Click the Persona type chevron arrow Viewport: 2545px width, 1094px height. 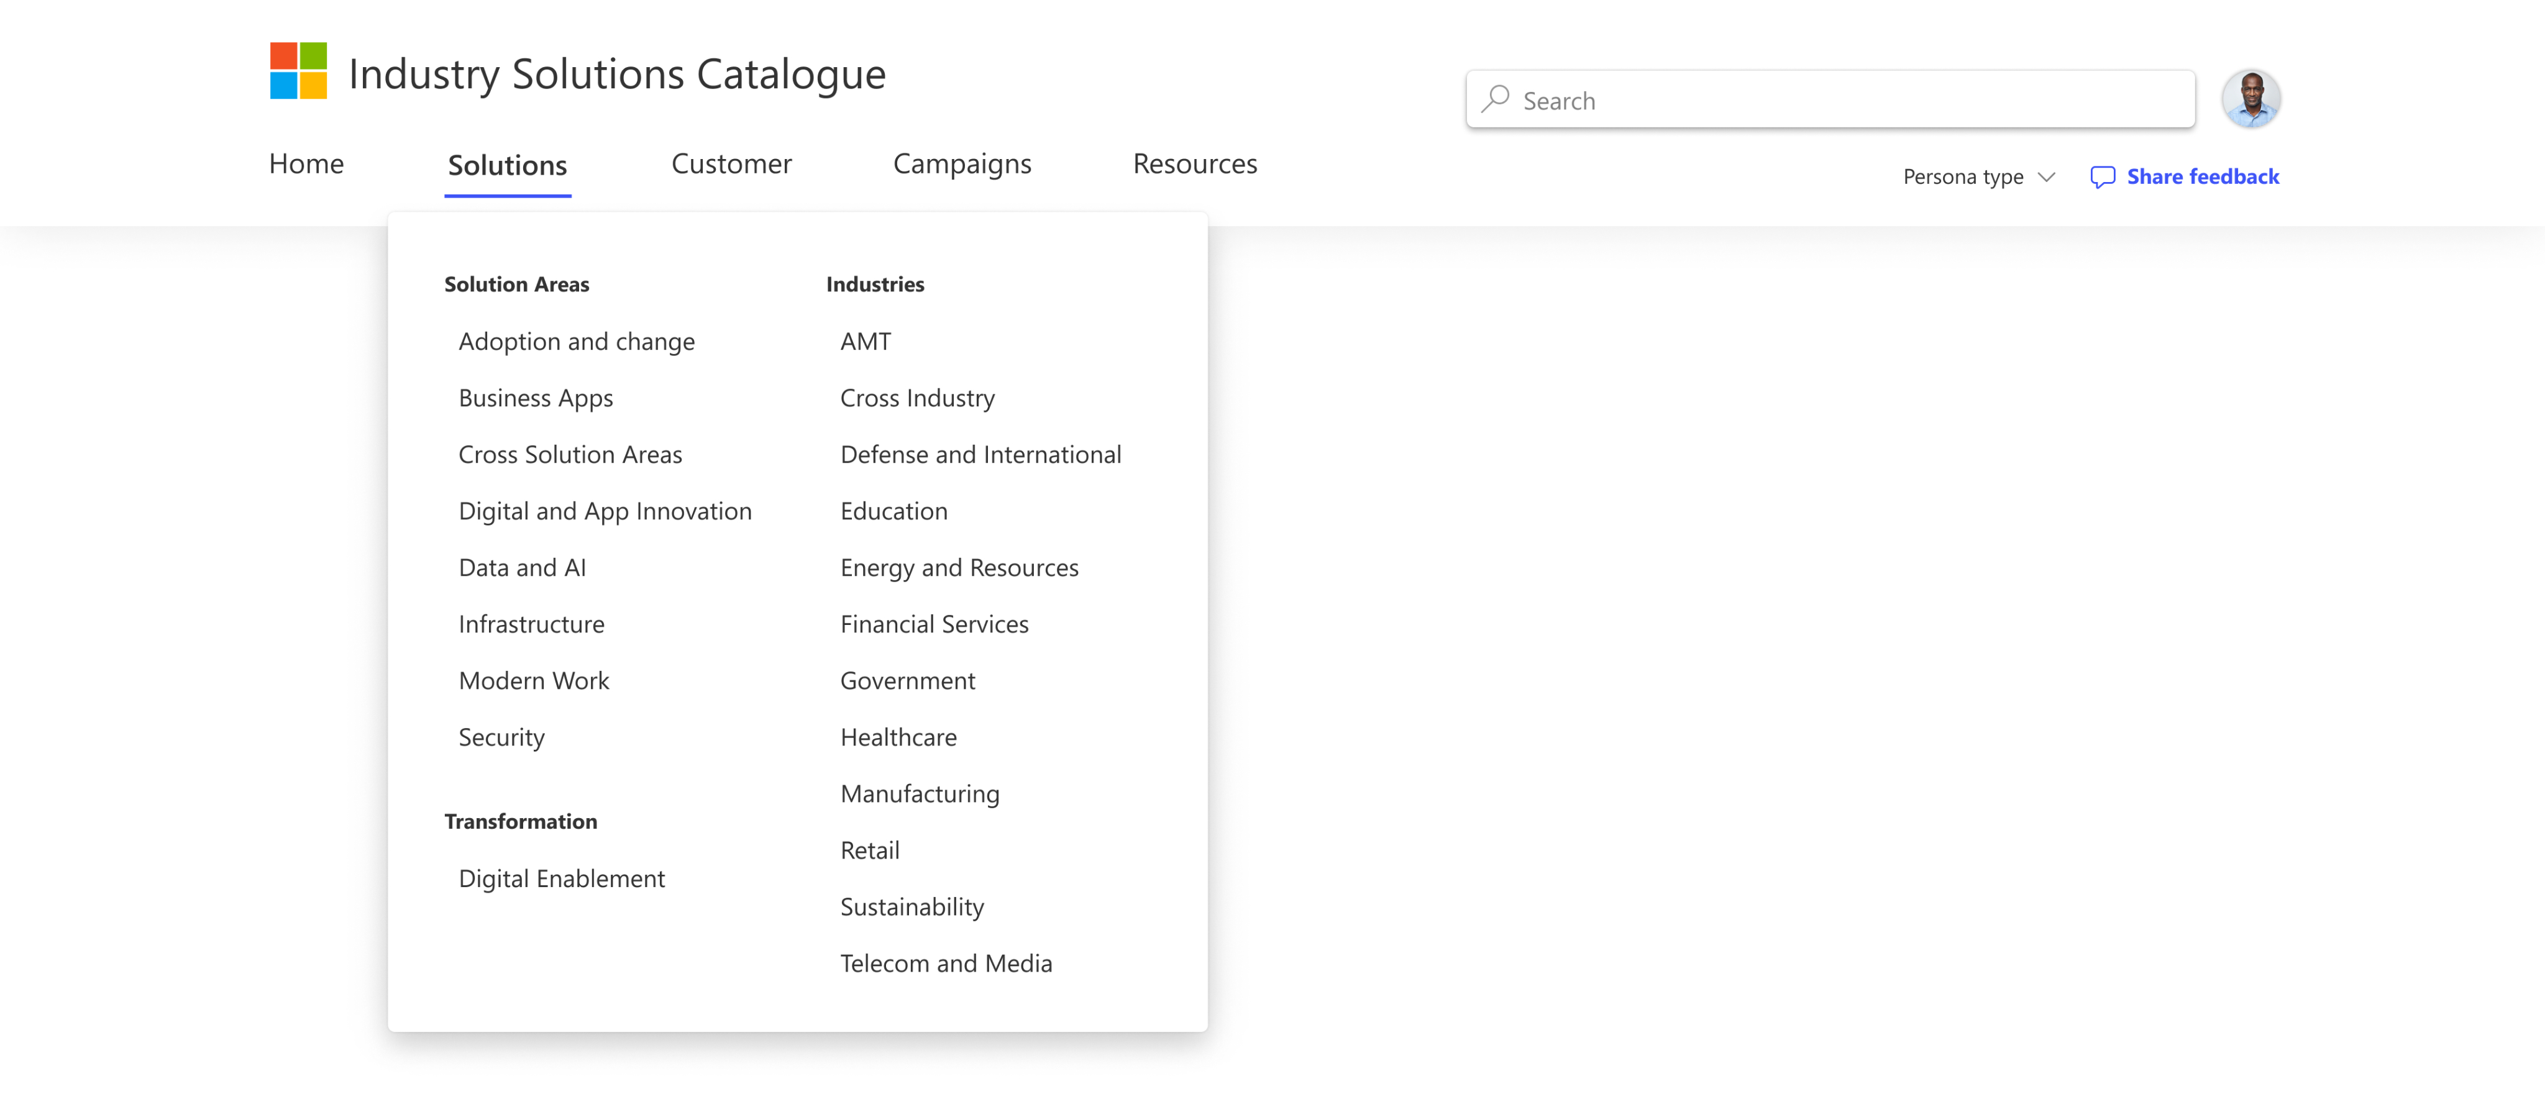[x=2046, y=176]
